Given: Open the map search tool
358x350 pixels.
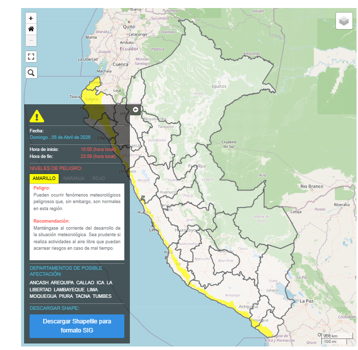Looking at the screenshot, I should coord(31,73).
